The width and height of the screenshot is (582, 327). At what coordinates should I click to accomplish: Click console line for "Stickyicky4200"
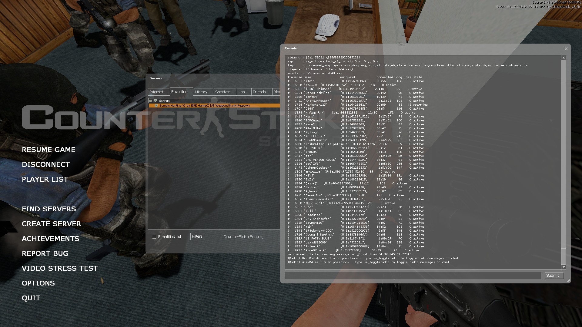(x=356, y=231)
